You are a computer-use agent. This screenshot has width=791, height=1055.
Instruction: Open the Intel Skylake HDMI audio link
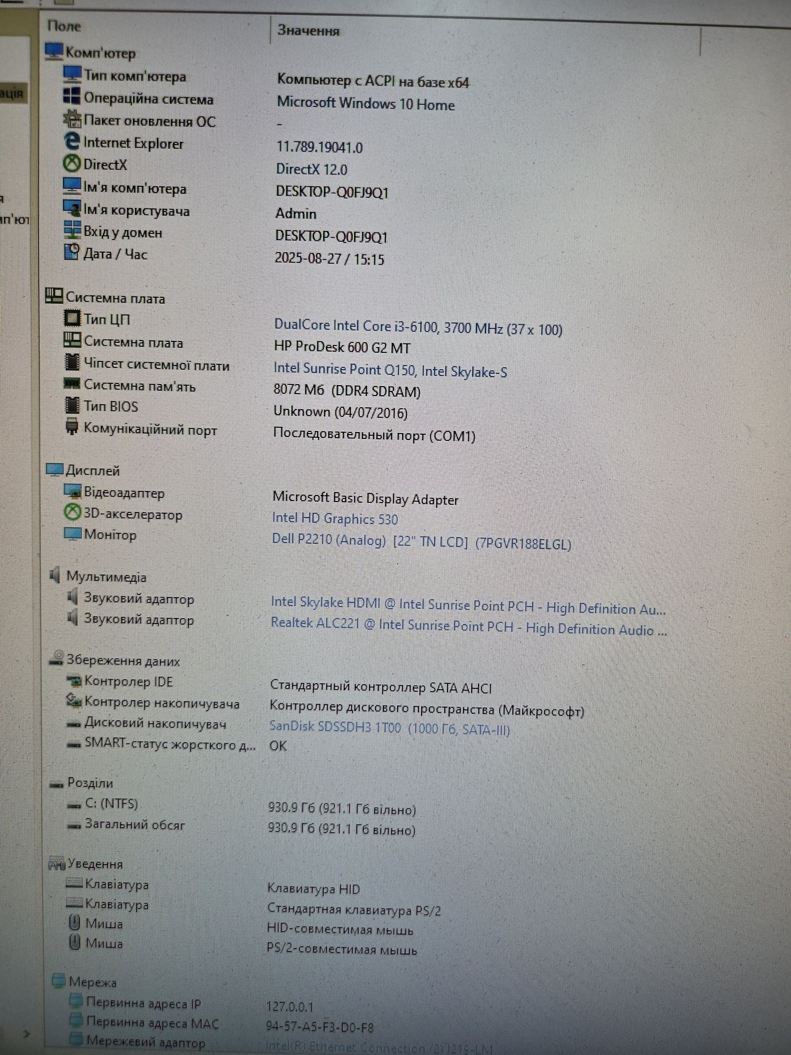(468, 606)
